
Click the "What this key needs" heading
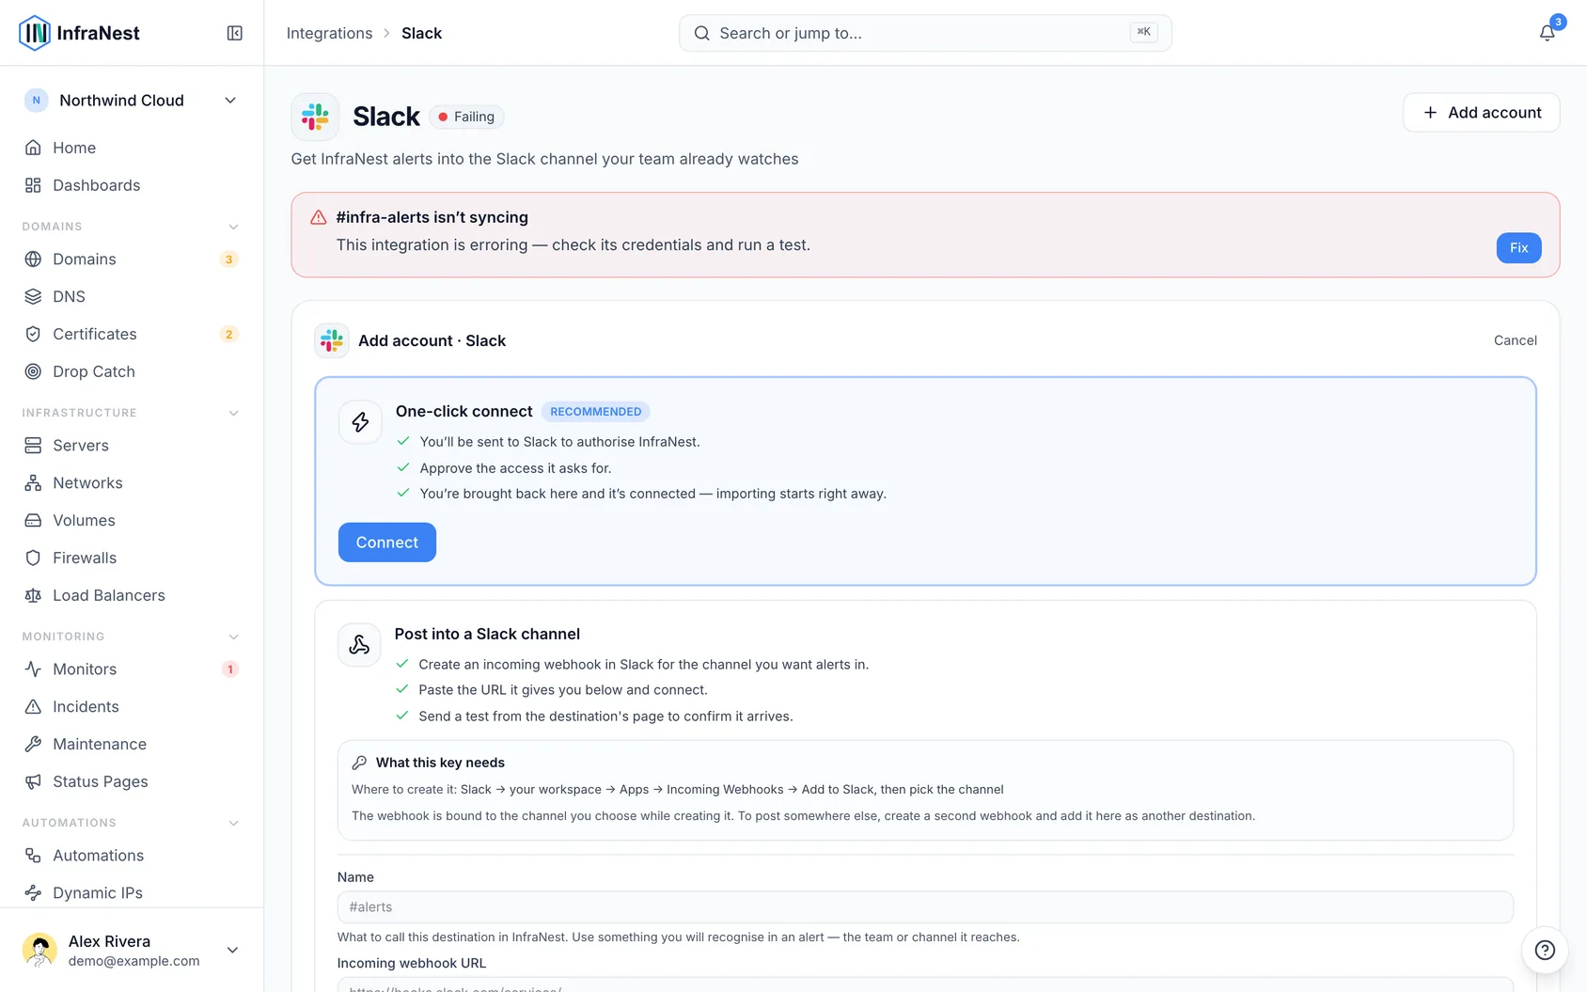click(440, 763)
